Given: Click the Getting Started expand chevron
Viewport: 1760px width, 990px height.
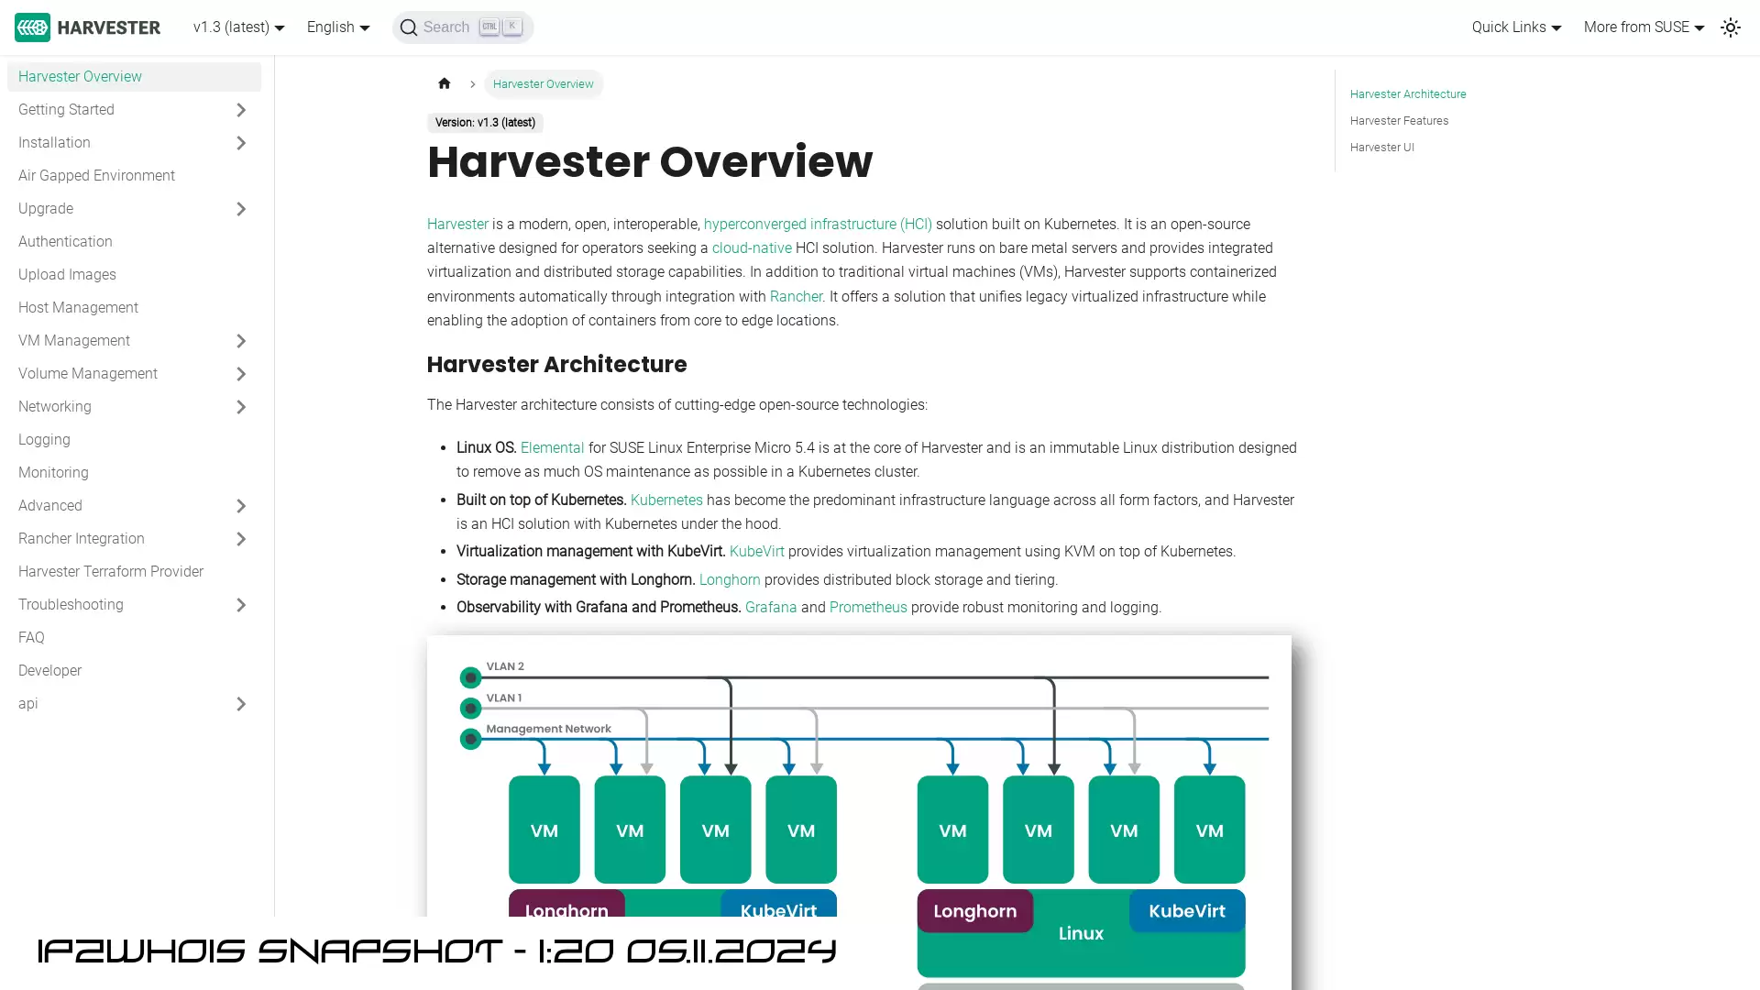Looking at the screenshot, I should (240, 109).
